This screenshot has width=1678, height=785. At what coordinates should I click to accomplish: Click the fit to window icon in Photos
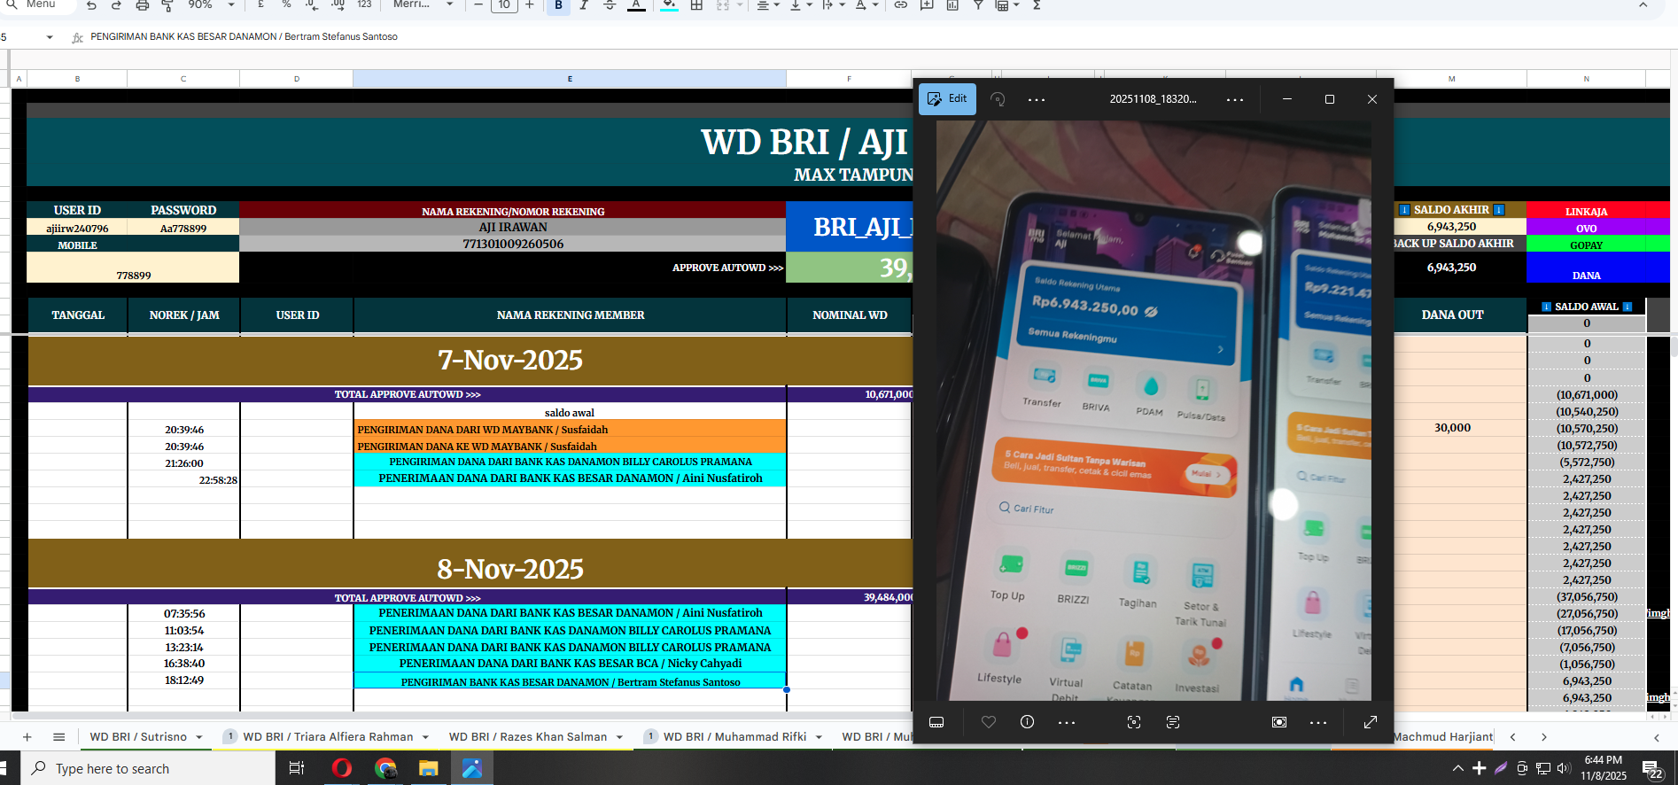click(1279, 722)
